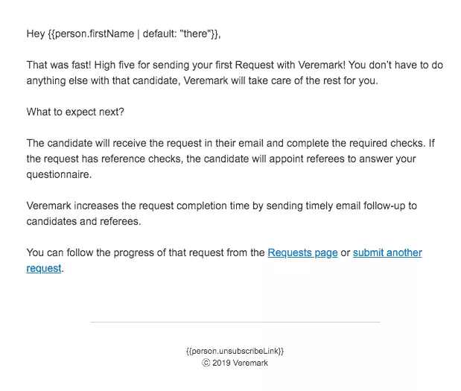Click the horizontal divider above the footer
Screen dimensions: 461x391
tap(235, 322)
